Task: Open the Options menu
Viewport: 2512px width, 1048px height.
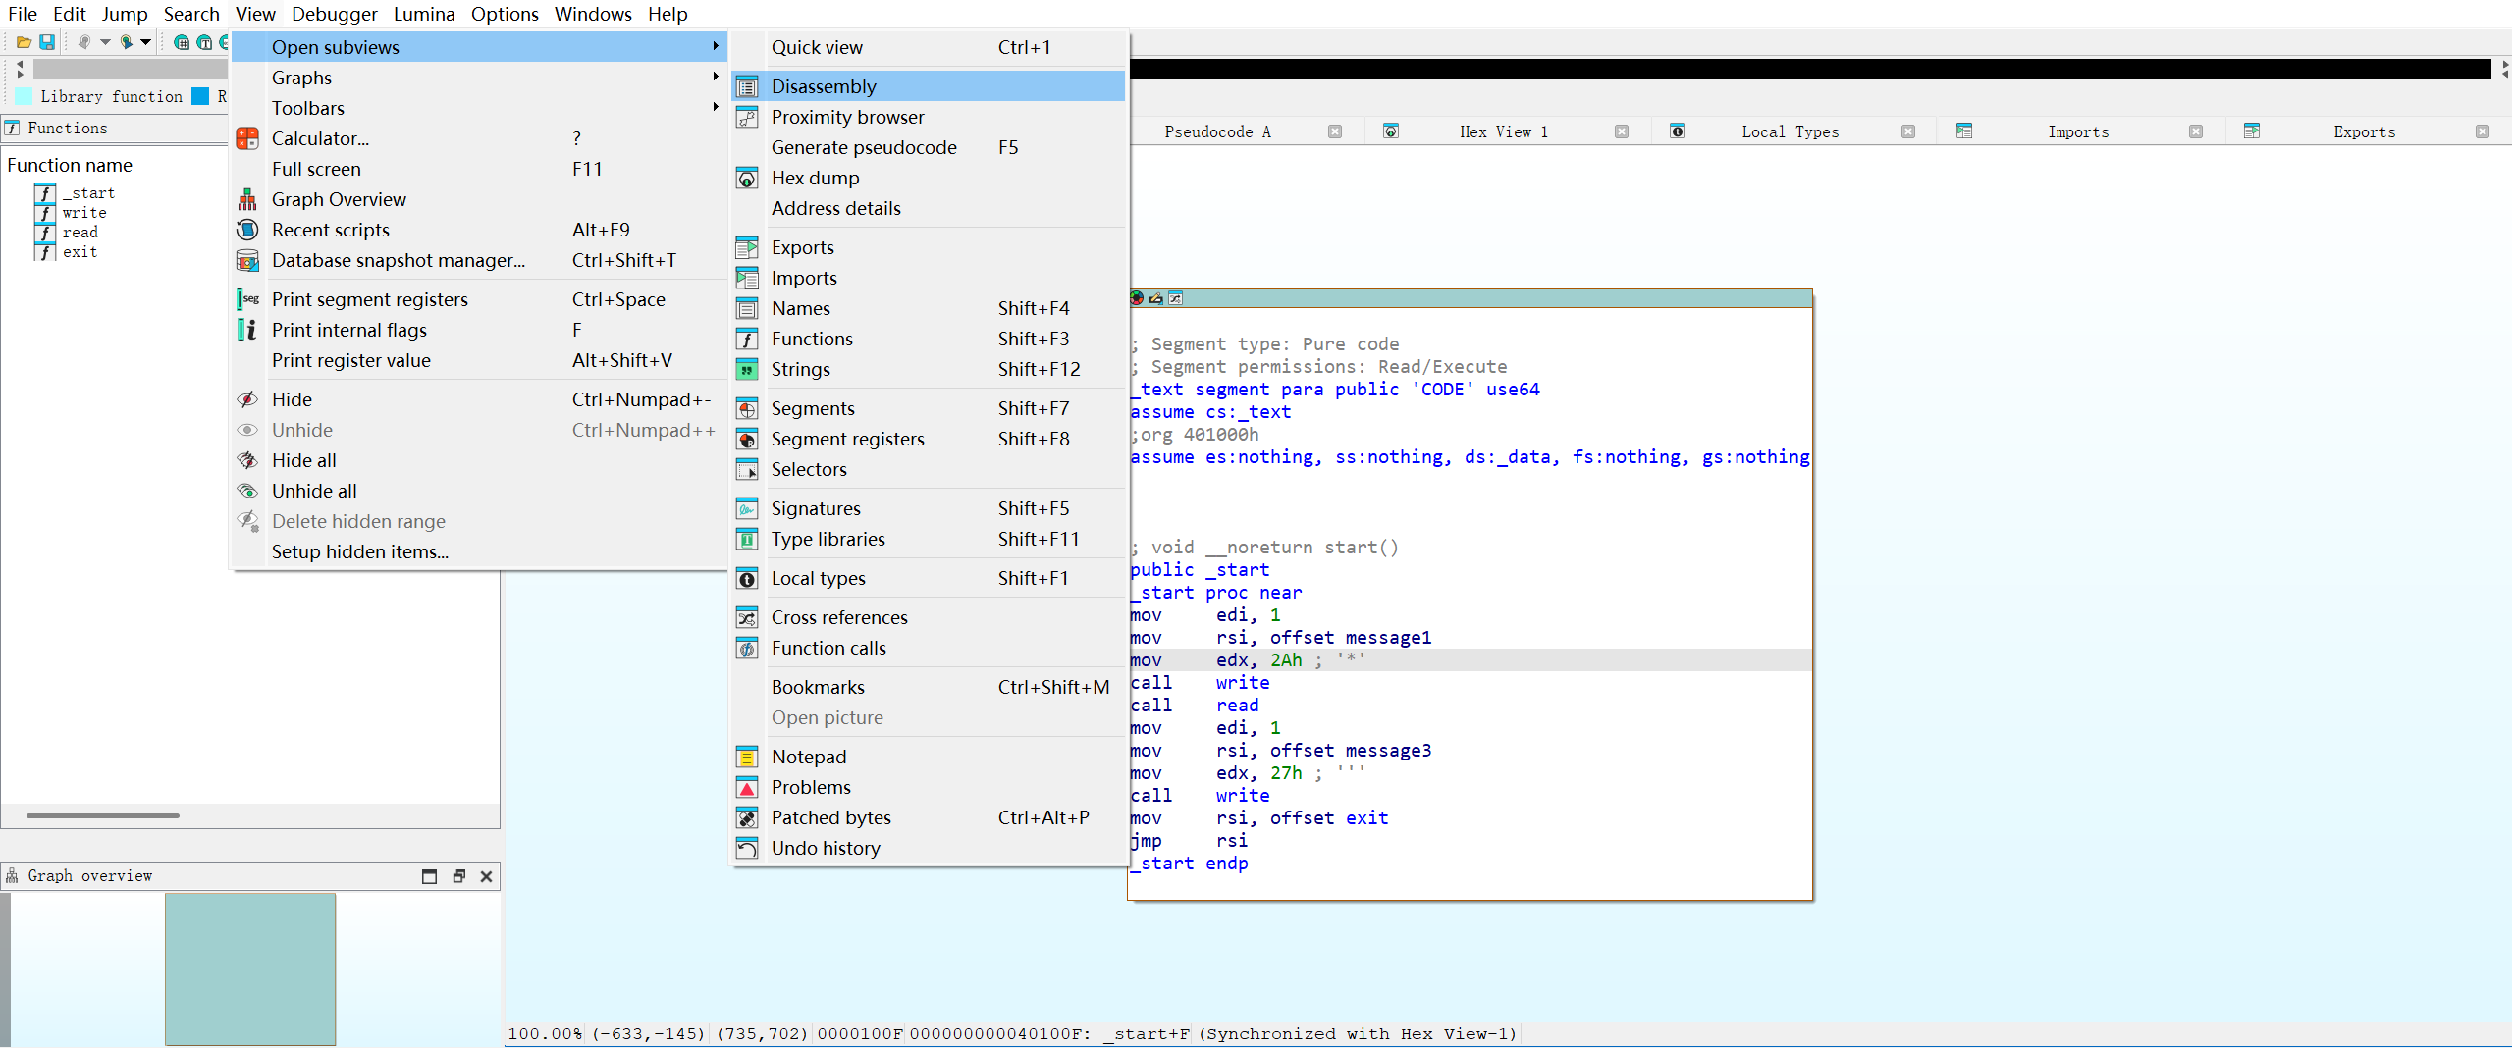Action: pyautogui.click(x=505, y=14)
